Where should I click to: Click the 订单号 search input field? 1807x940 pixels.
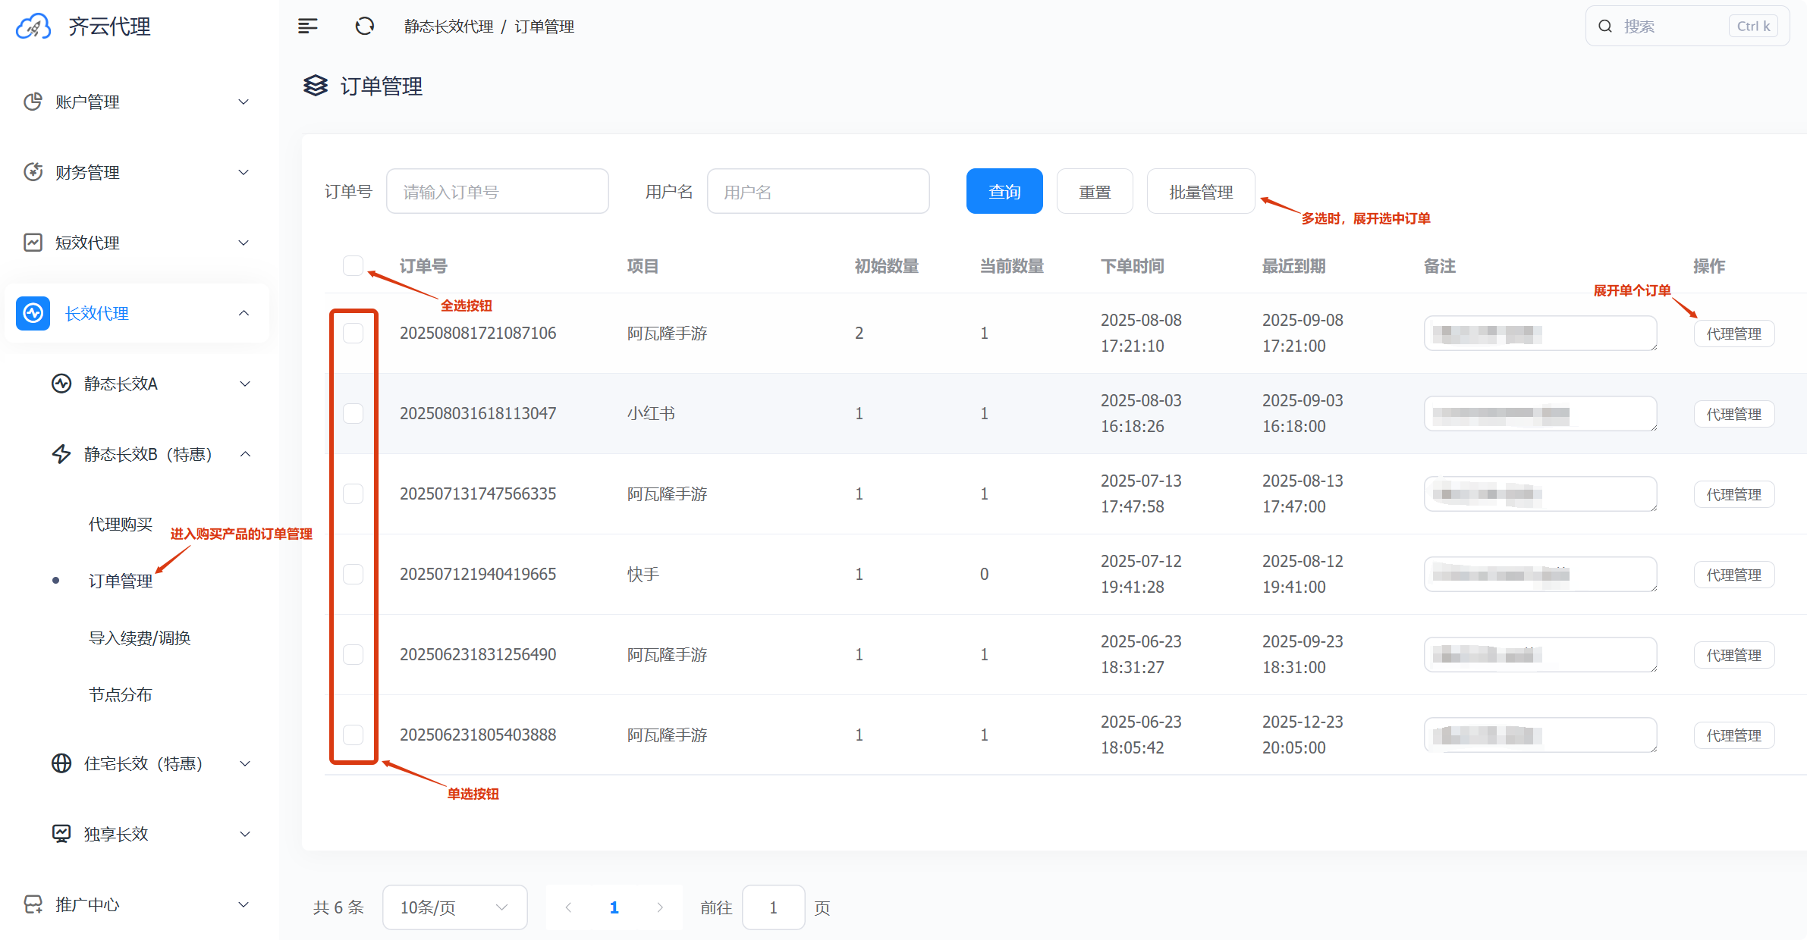[x=498, y=192]
